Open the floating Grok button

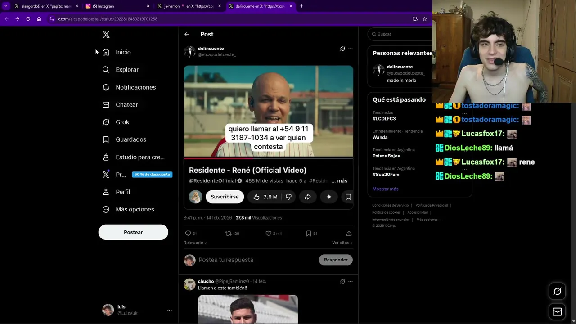tap(558, 292)
